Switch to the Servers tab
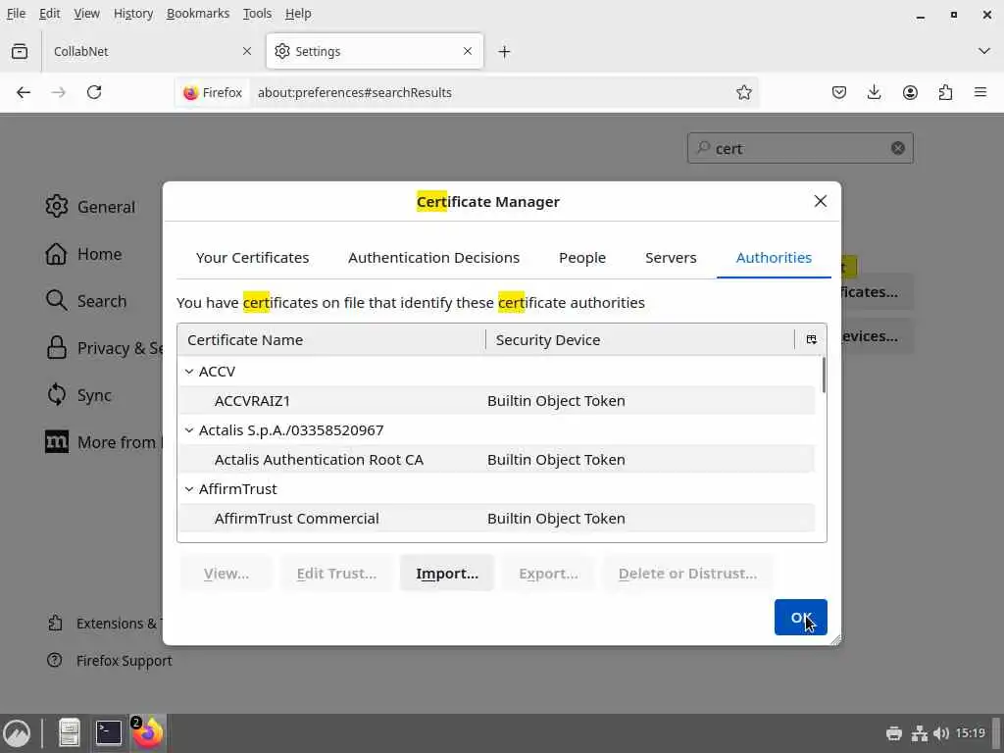 click(671, 258)
